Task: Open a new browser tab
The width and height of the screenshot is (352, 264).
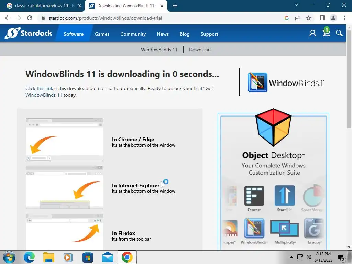Action: click(175, 6)
